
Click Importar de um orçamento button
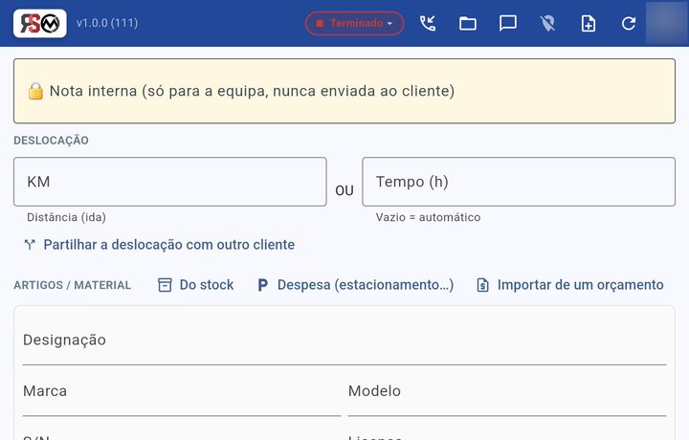570,285
